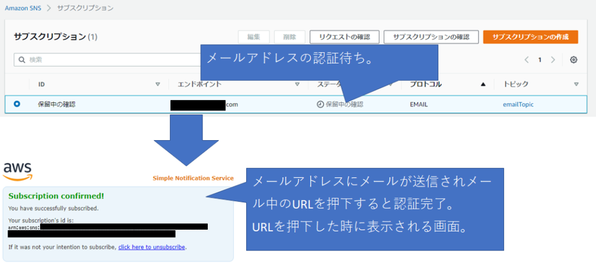Click the Subscription confirmed! heading

[56, 196]
